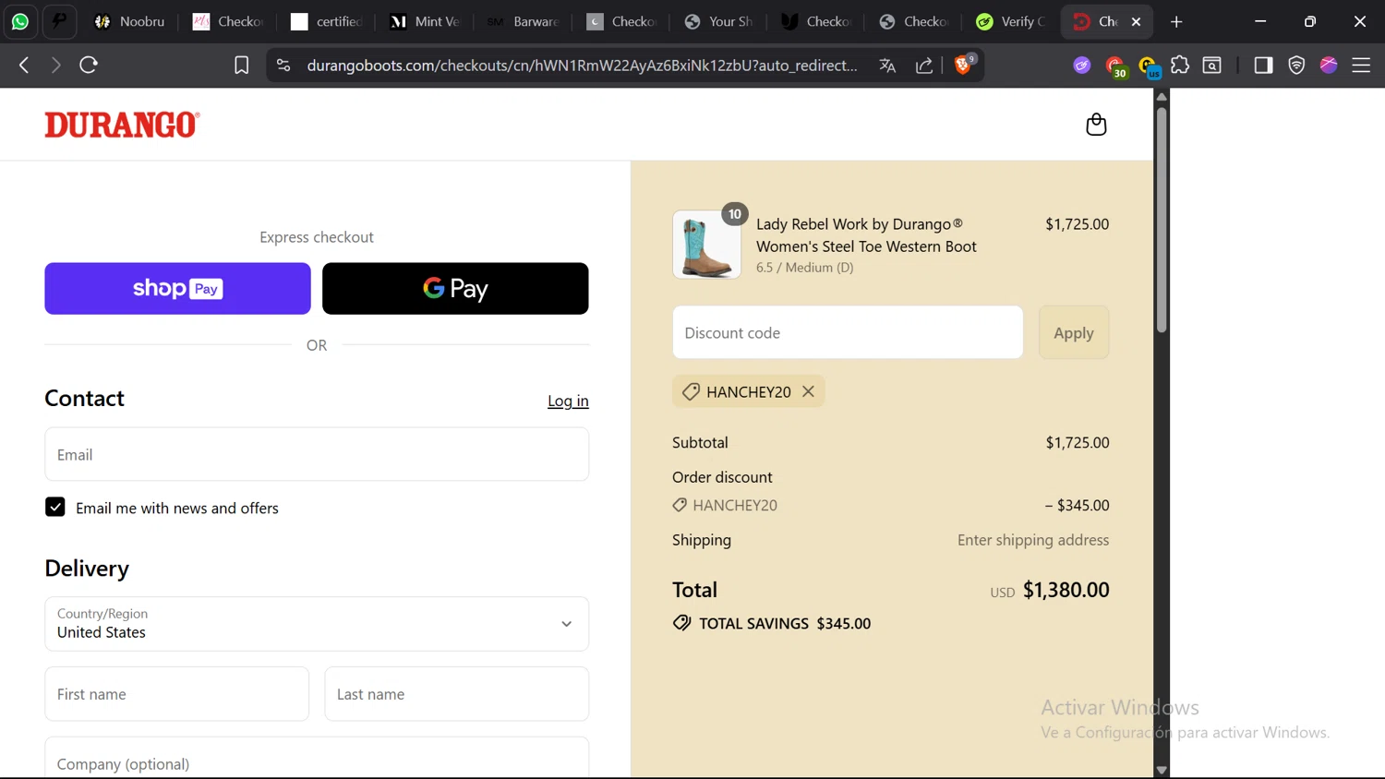Open the extensions puzzle icon
This screenshot has width=1385, height=779.
[x=1180, y=65]
